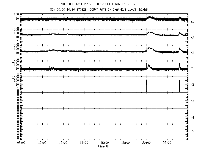
Task: Click the s2 channel label
Action: point(192,38)
